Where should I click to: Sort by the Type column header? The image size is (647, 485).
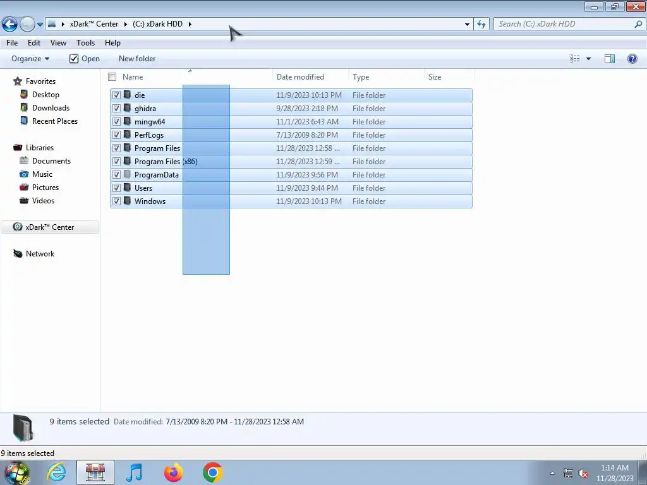(x=386, y=76)
